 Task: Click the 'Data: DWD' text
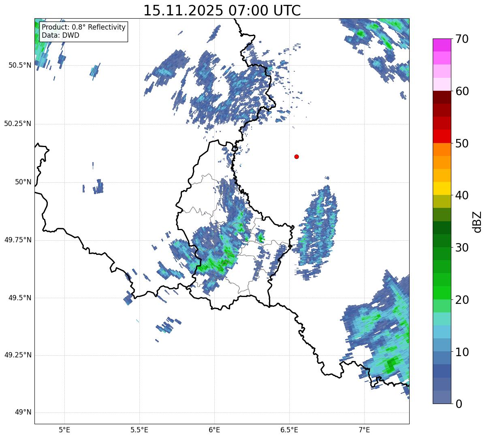60,36
